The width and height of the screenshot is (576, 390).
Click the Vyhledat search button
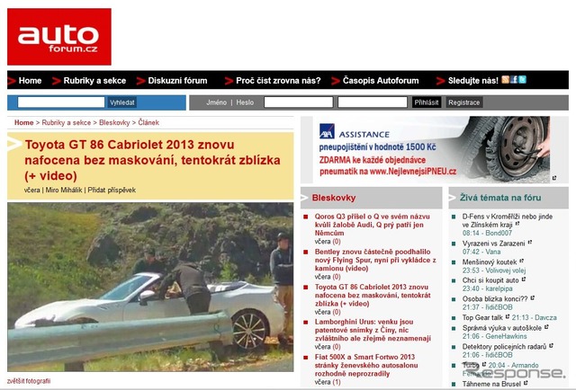click(x=122, y=102)
